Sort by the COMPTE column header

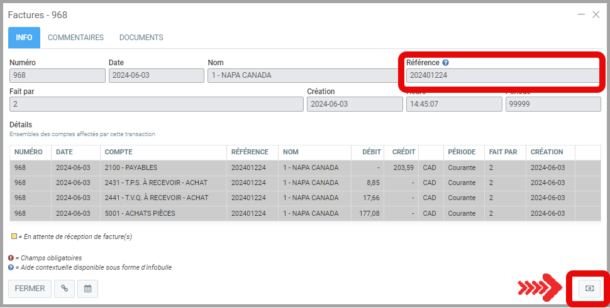118,152
